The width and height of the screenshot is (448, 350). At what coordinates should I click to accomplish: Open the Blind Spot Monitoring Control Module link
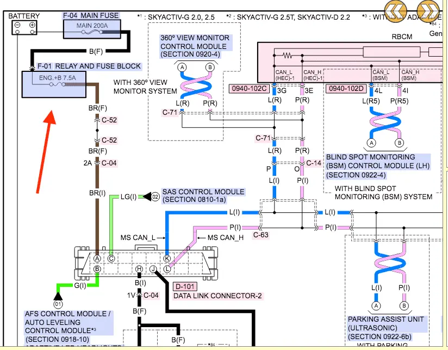point(377,165)
